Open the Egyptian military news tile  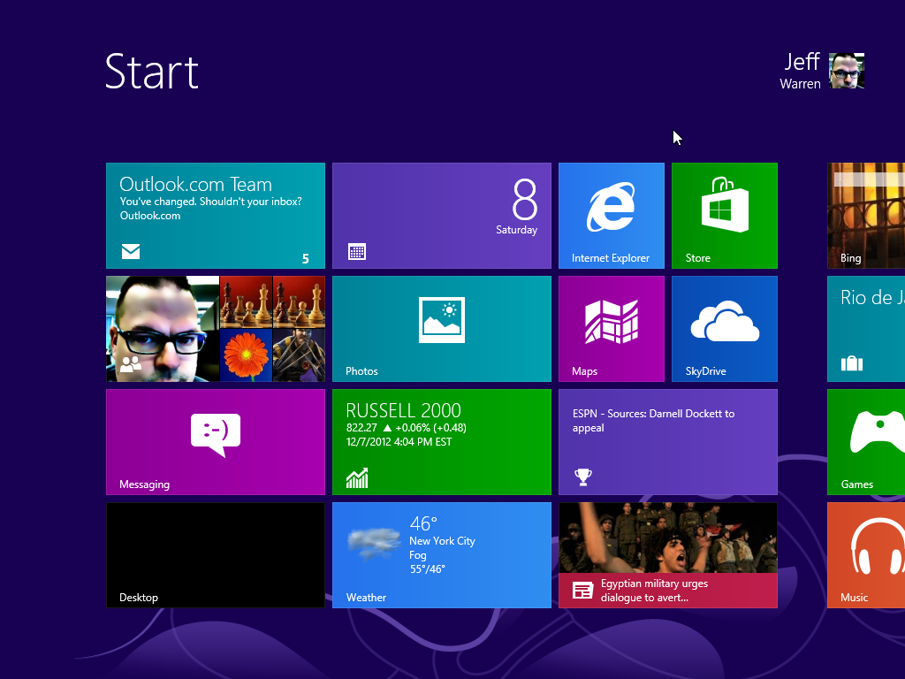pos(668,555)
